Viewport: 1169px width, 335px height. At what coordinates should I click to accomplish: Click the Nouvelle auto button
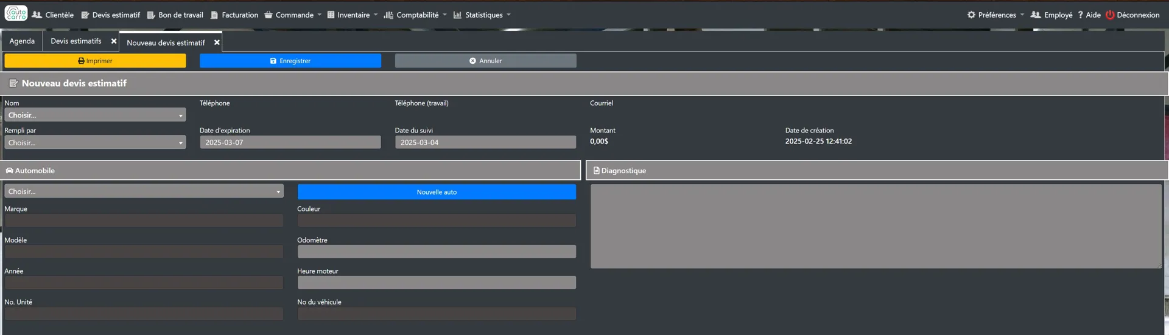point(437,192)
